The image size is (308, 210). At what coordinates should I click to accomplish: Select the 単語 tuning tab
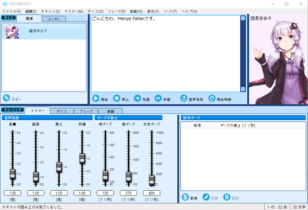pyautogui.click(x=110, y=111)
